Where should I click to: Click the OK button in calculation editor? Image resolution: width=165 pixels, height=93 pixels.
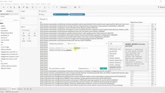103,68
